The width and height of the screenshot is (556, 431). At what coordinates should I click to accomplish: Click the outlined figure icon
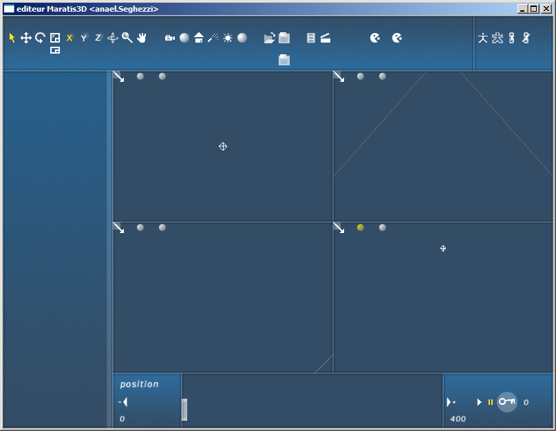point(498,38)
